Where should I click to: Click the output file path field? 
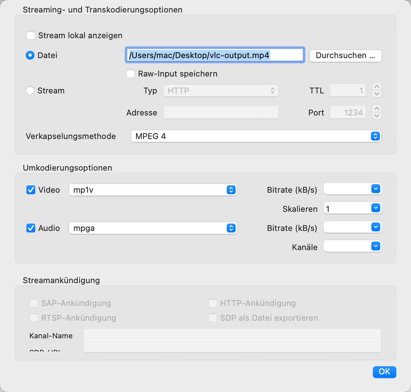pyautogui.click(x=215, y=55)
